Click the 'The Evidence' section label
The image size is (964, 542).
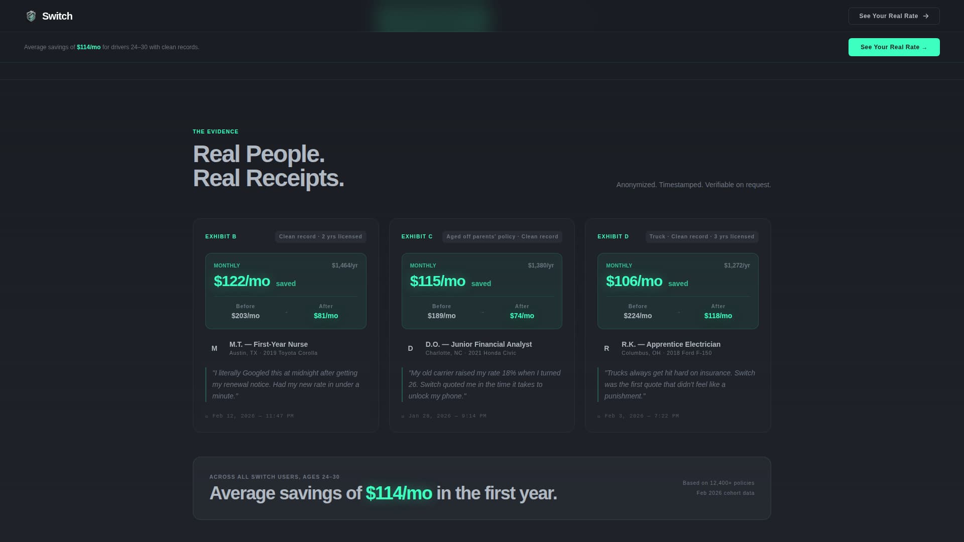(x=216, y=131)
